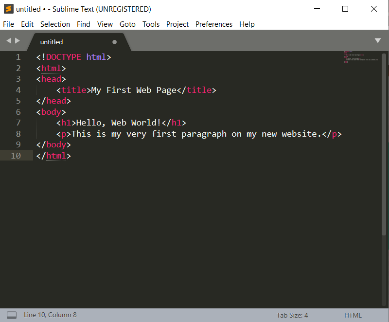This screenshot has height=322, width=389.
Task: Click the minimap code preview
Action: 361,57
